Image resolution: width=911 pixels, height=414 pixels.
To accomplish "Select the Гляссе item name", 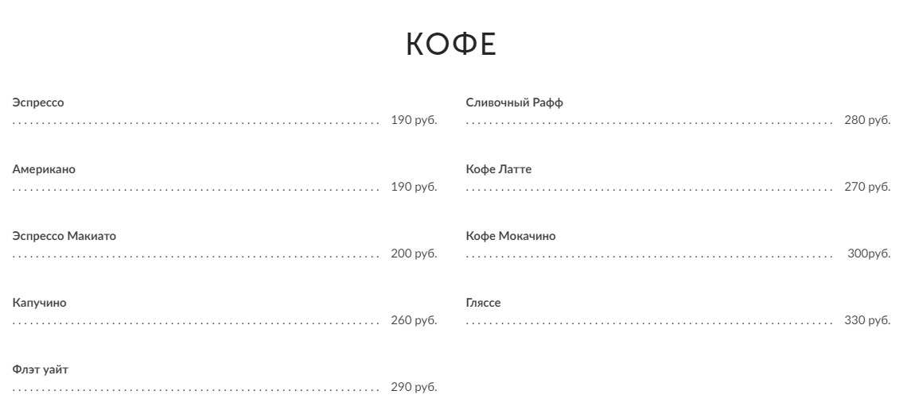I will tap(484, 303).
